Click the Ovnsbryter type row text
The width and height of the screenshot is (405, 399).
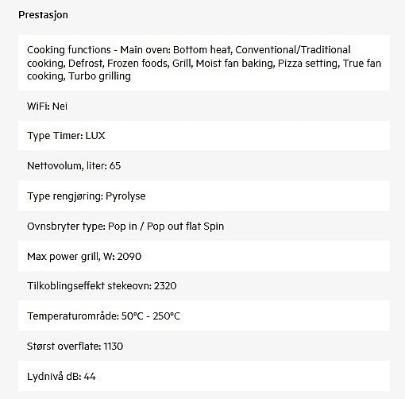coord(125,227)
